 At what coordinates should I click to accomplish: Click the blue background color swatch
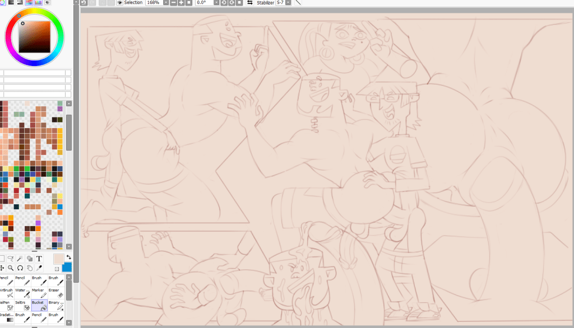(x=67, y=267)
